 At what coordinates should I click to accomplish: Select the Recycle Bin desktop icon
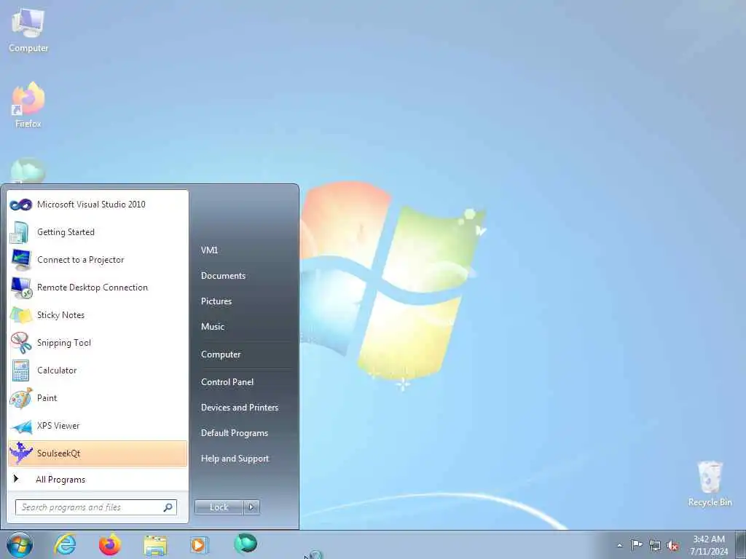click(710, 484)
